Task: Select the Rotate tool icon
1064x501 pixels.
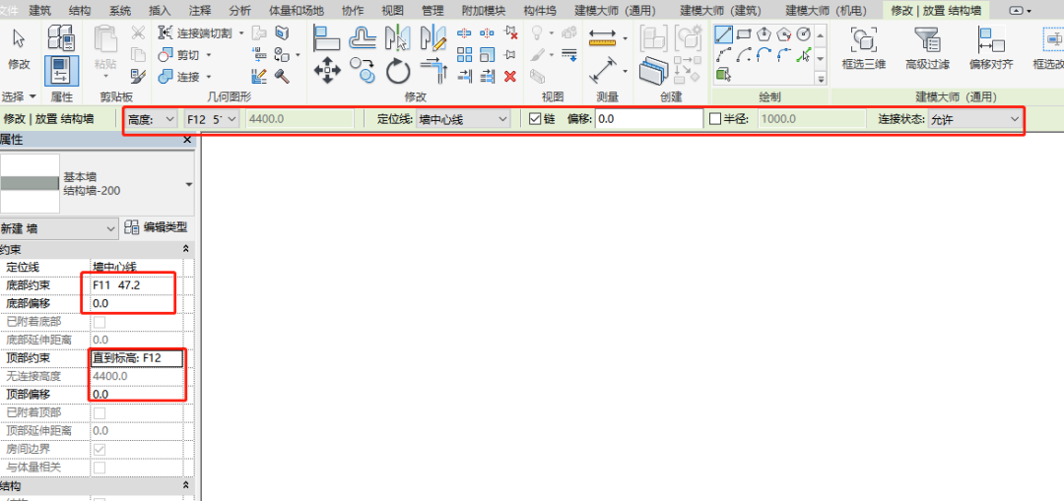Action: coord(399,71)
